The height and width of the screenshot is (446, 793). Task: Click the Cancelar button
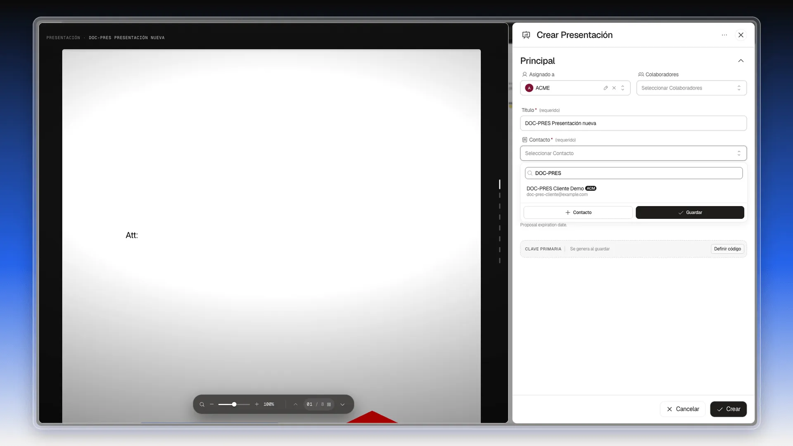(x=682, y=409)
